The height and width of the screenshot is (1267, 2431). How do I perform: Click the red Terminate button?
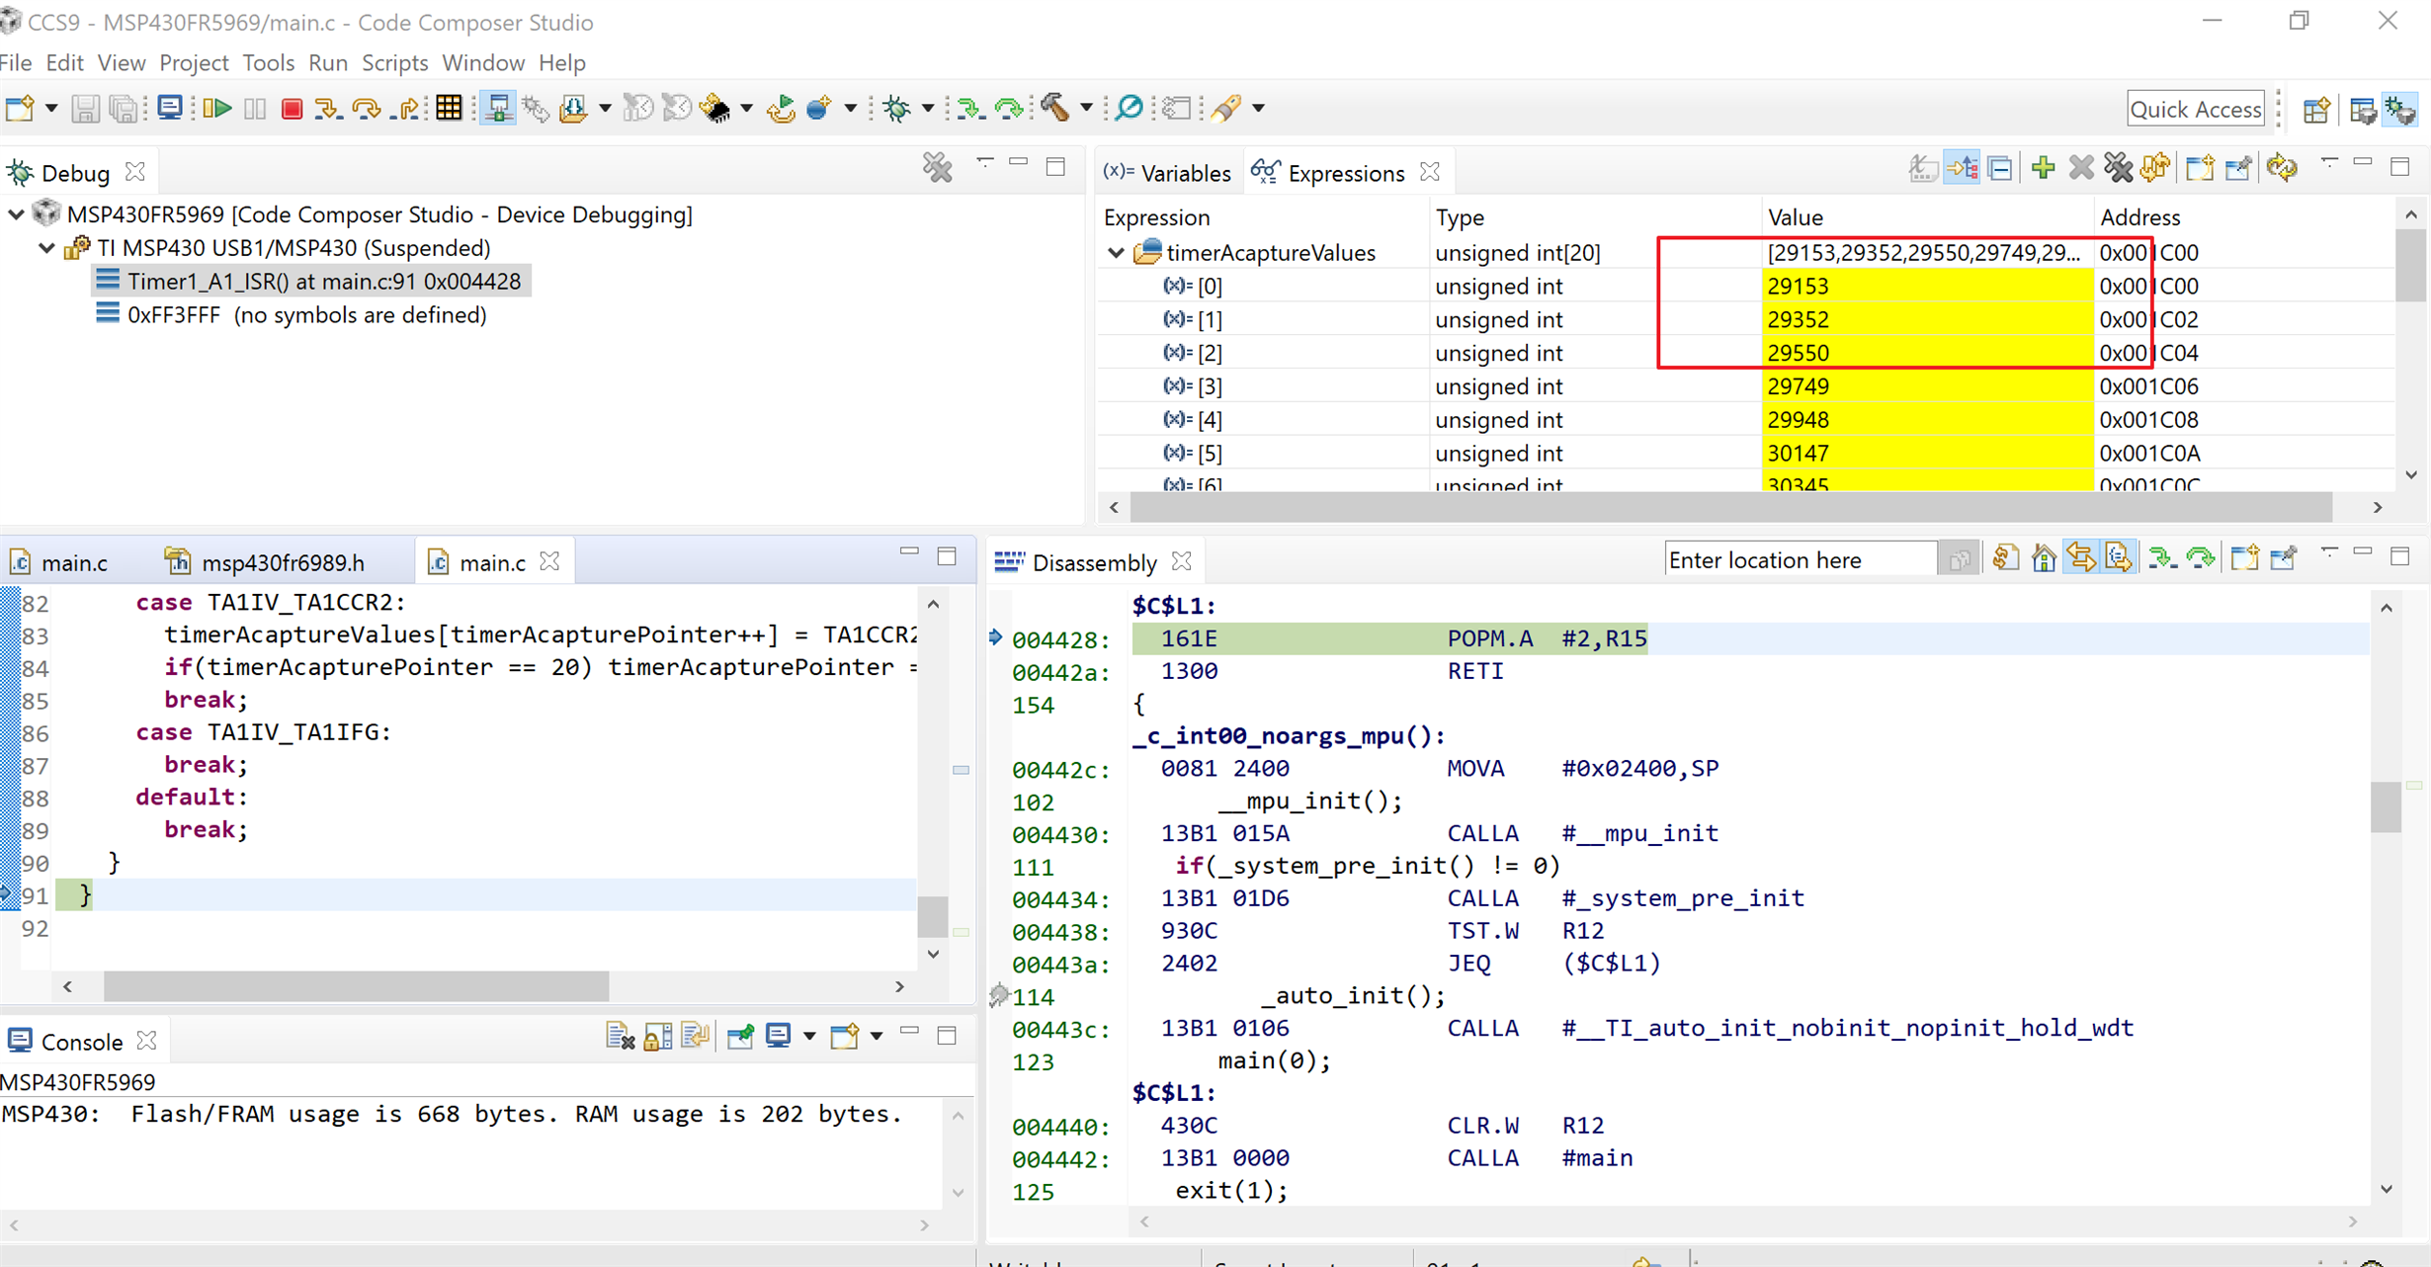click(x=292, y=108)
